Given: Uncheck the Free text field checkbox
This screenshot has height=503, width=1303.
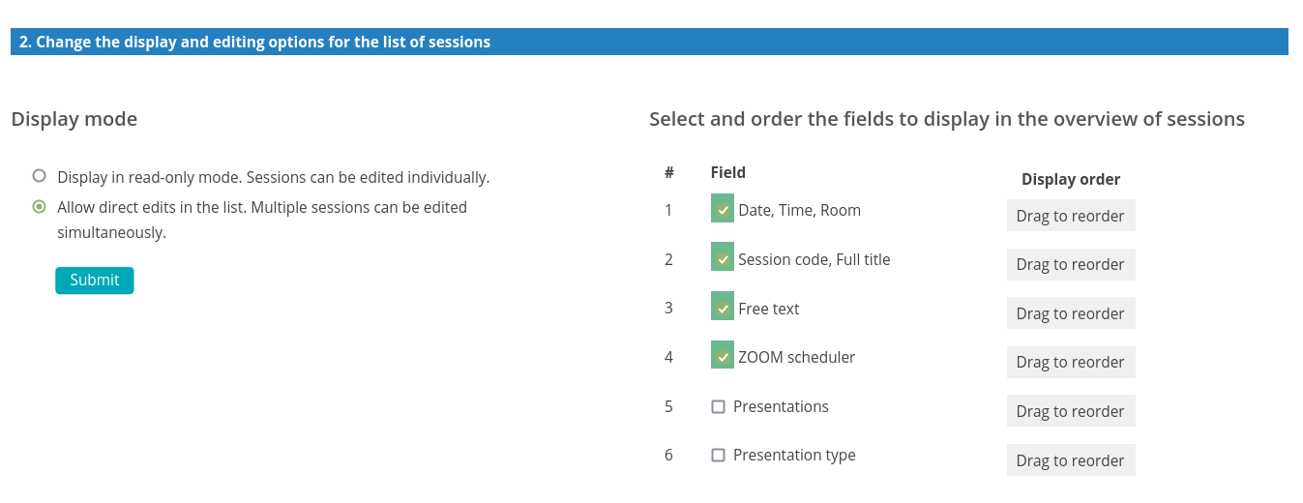Looking at the screenshot, I should [723, 307].
